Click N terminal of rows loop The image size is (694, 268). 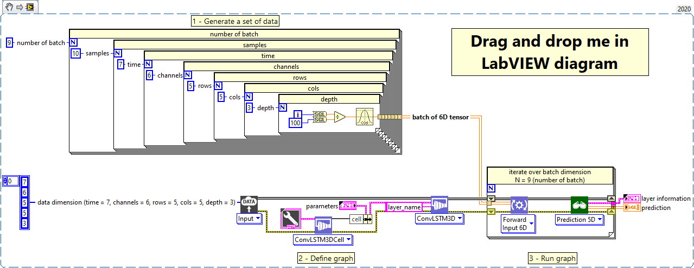[x=218, y=86]
